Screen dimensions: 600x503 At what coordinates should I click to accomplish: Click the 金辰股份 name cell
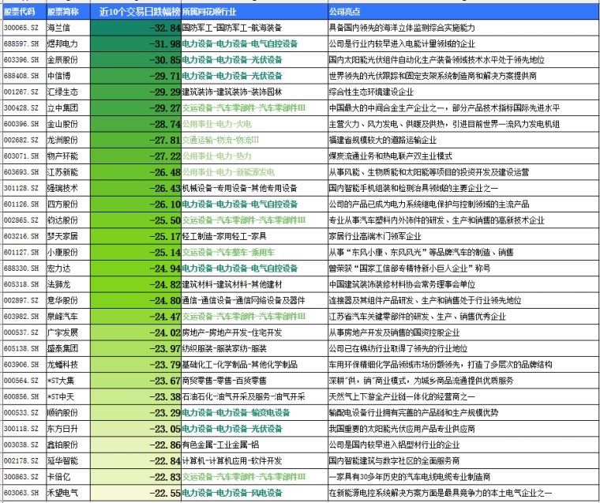68,60
